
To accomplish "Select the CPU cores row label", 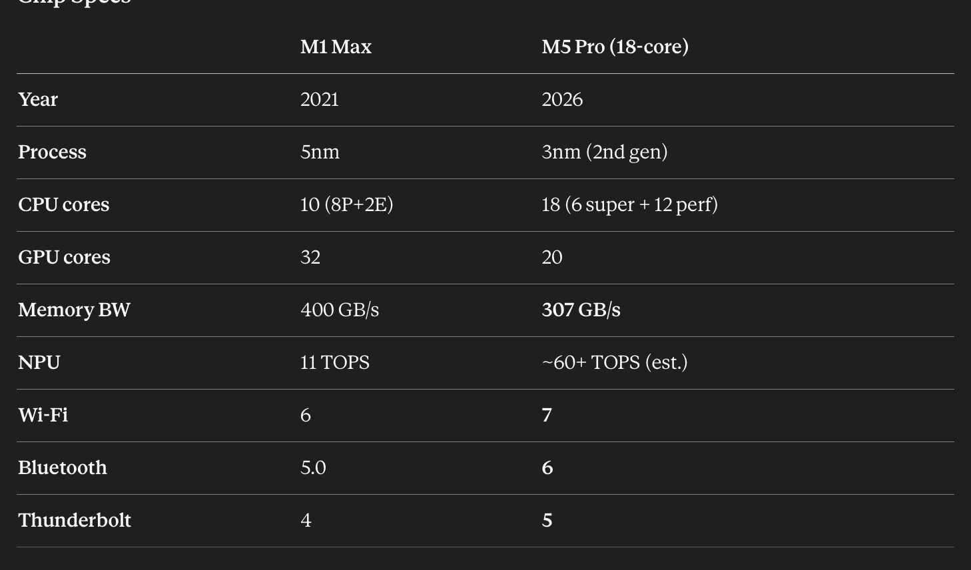I will [63, 204].
